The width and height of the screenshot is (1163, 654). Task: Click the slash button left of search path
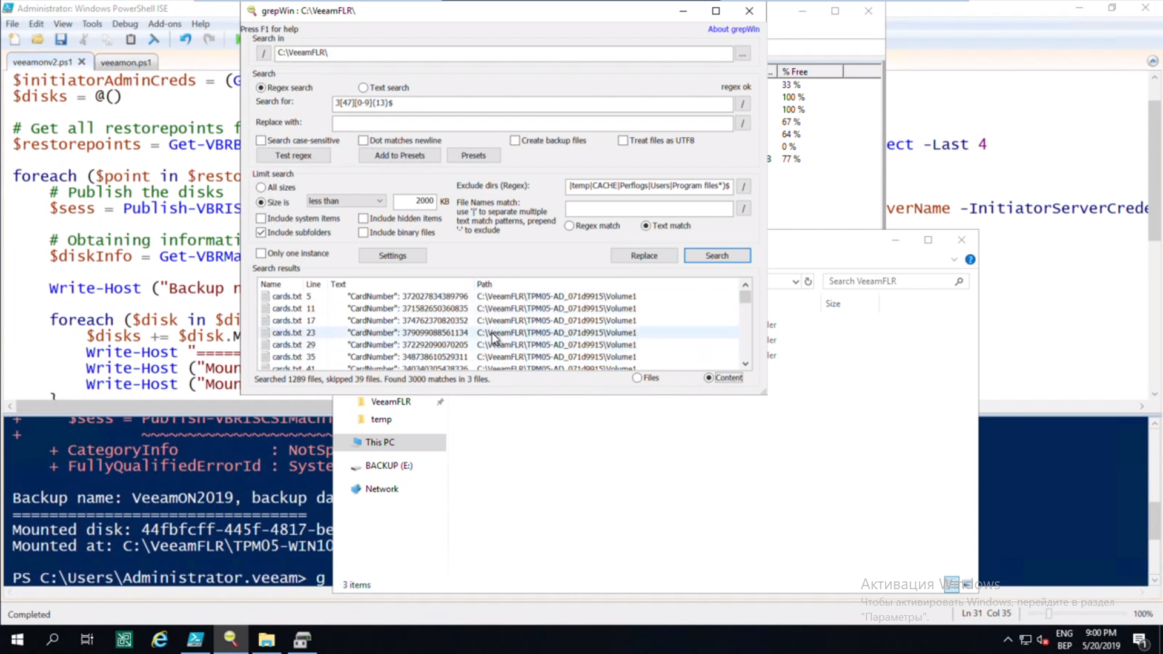pyautogui.click(x=263, y=53)
